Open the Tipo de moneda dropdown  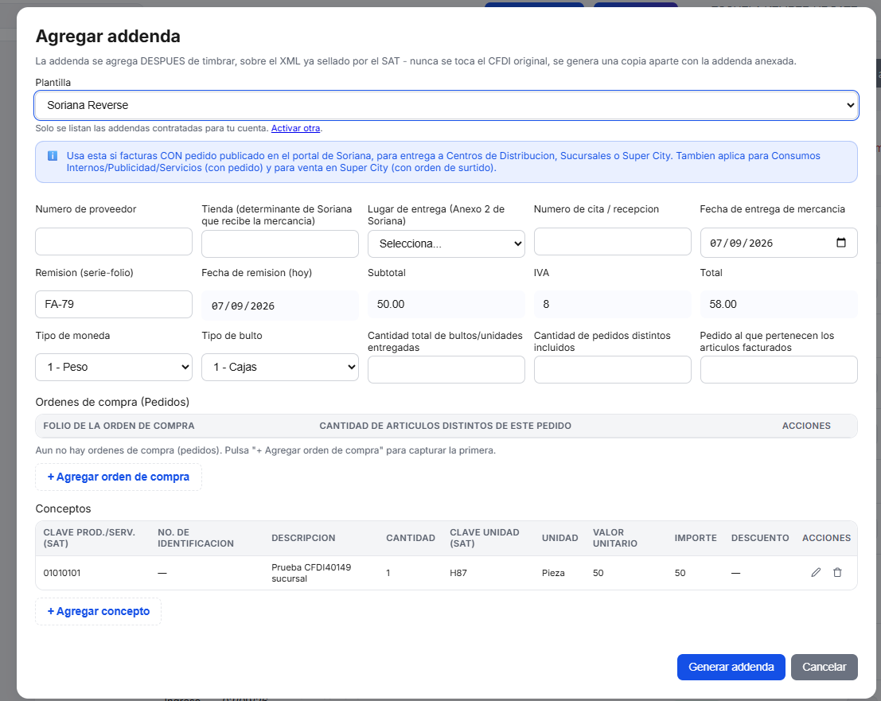[x=114, y=367]
